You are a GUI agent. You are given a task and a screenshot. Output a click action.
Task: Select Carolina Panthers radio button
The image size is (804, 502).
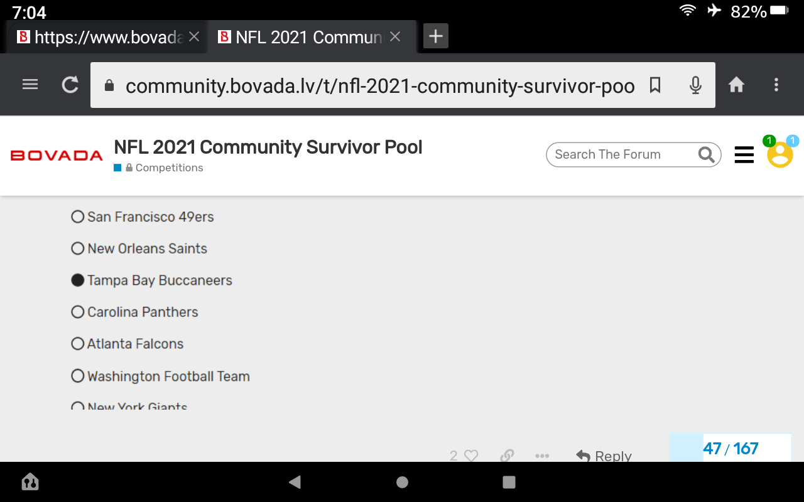point(78,312)
